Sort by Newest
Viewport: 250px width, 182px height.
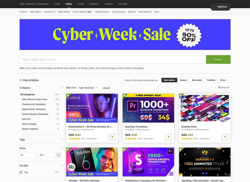[183, 80]
